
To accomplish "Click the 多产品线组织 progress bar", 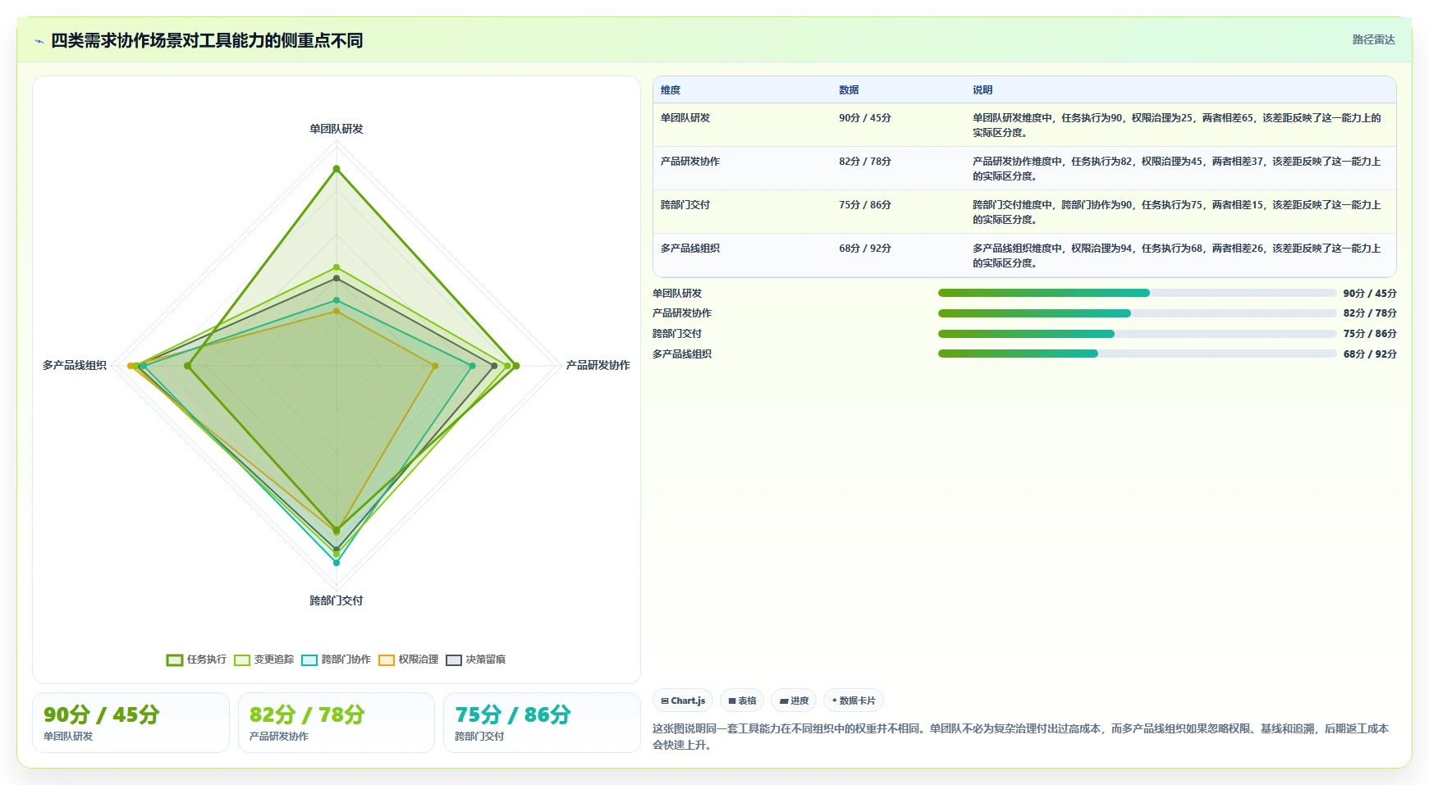I will click(x=1137, y=354).
